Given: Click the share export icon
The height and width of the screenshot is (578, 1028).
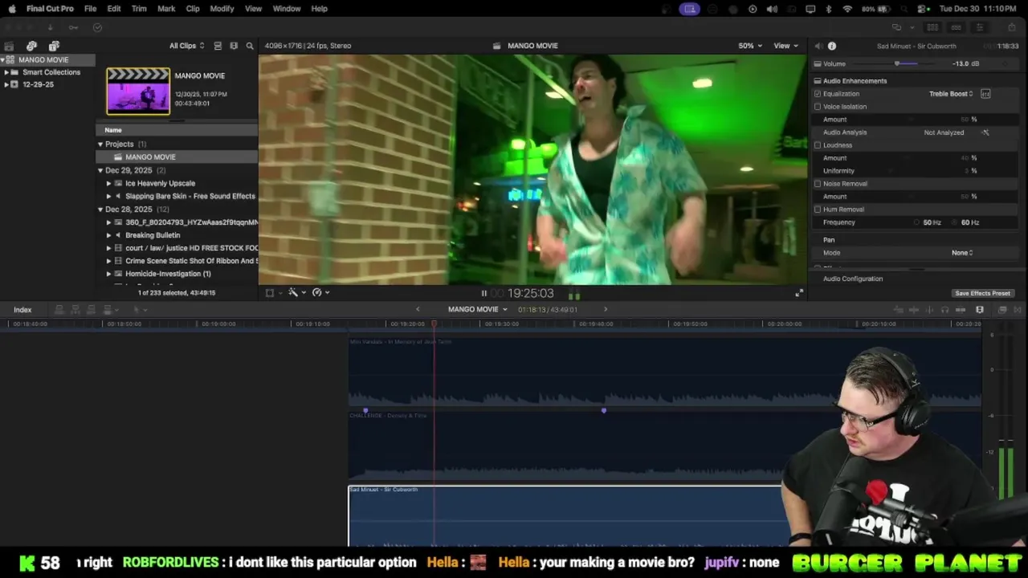Looking at the screenshot, I should (x=1011, y=27).
